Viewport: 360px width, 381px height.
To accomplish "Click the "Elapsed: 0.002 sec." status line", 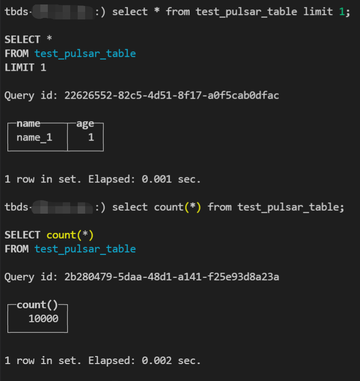I will pyautogui.click(x=144, y=360).
